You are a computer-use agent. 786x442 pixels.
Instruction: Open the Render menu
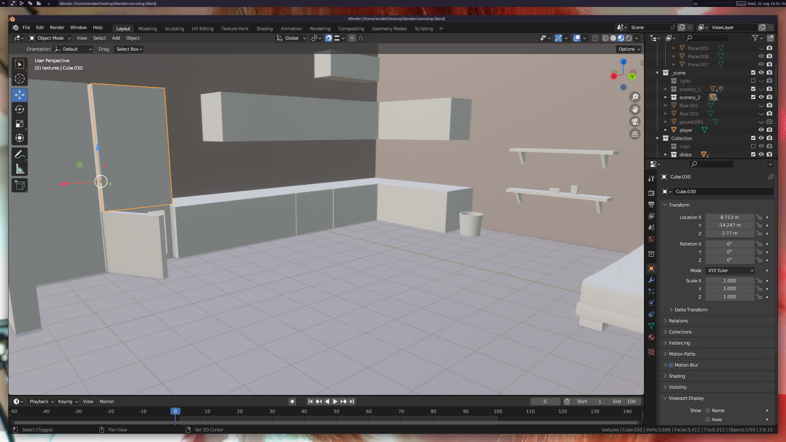coord(57,27)
